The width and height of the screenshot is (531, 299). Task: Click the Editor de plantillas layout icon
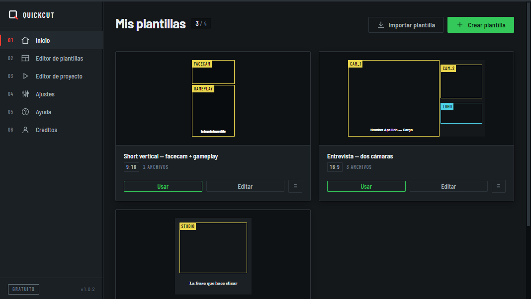[25, 58]
